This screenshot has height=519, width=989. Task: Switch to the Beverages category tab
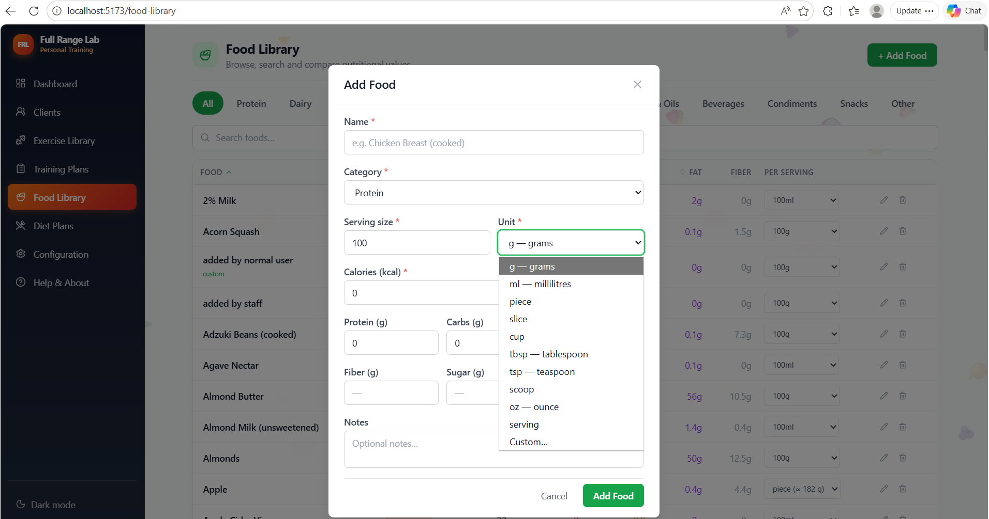(723, 103)
